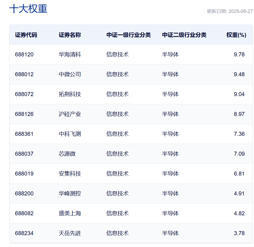Screen dimensions: 254x247
Task: Click the 信息技术 label in 华海清科 row
Action: pos(117,54)
